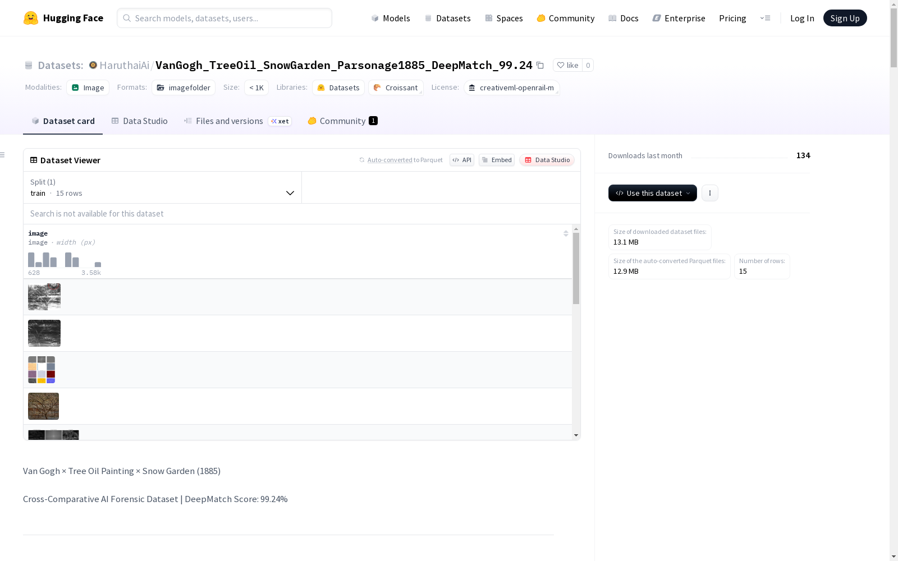Image resolution: width=898 pixels, height=561 pixels.
Task: Open the HaruthaiAi profile link
Action: pyautogui.click(x=125, y=65)
